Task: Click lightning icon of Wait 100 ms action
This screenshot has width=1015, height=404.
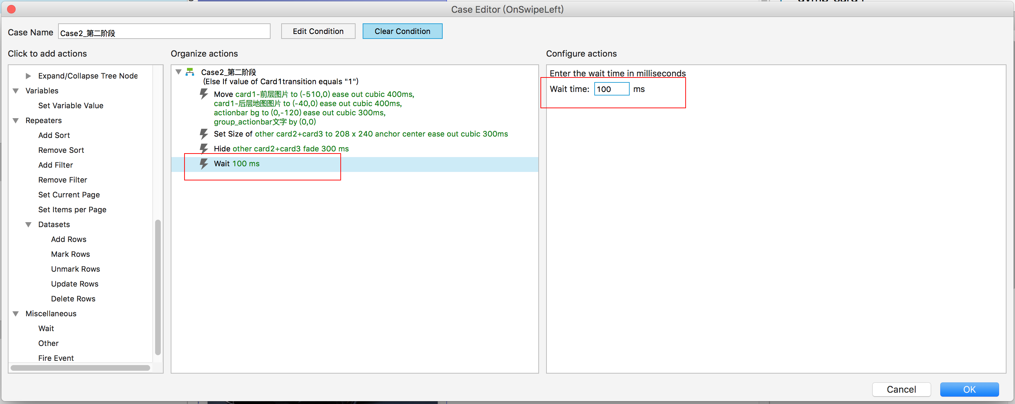Action: [x=204, y=163]
